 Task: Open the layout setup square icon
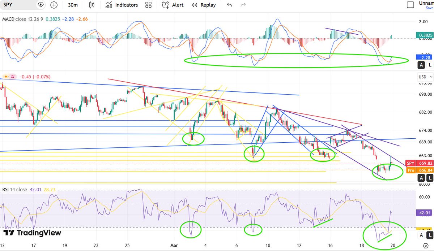pyautogui.click(x=410, y=5)
